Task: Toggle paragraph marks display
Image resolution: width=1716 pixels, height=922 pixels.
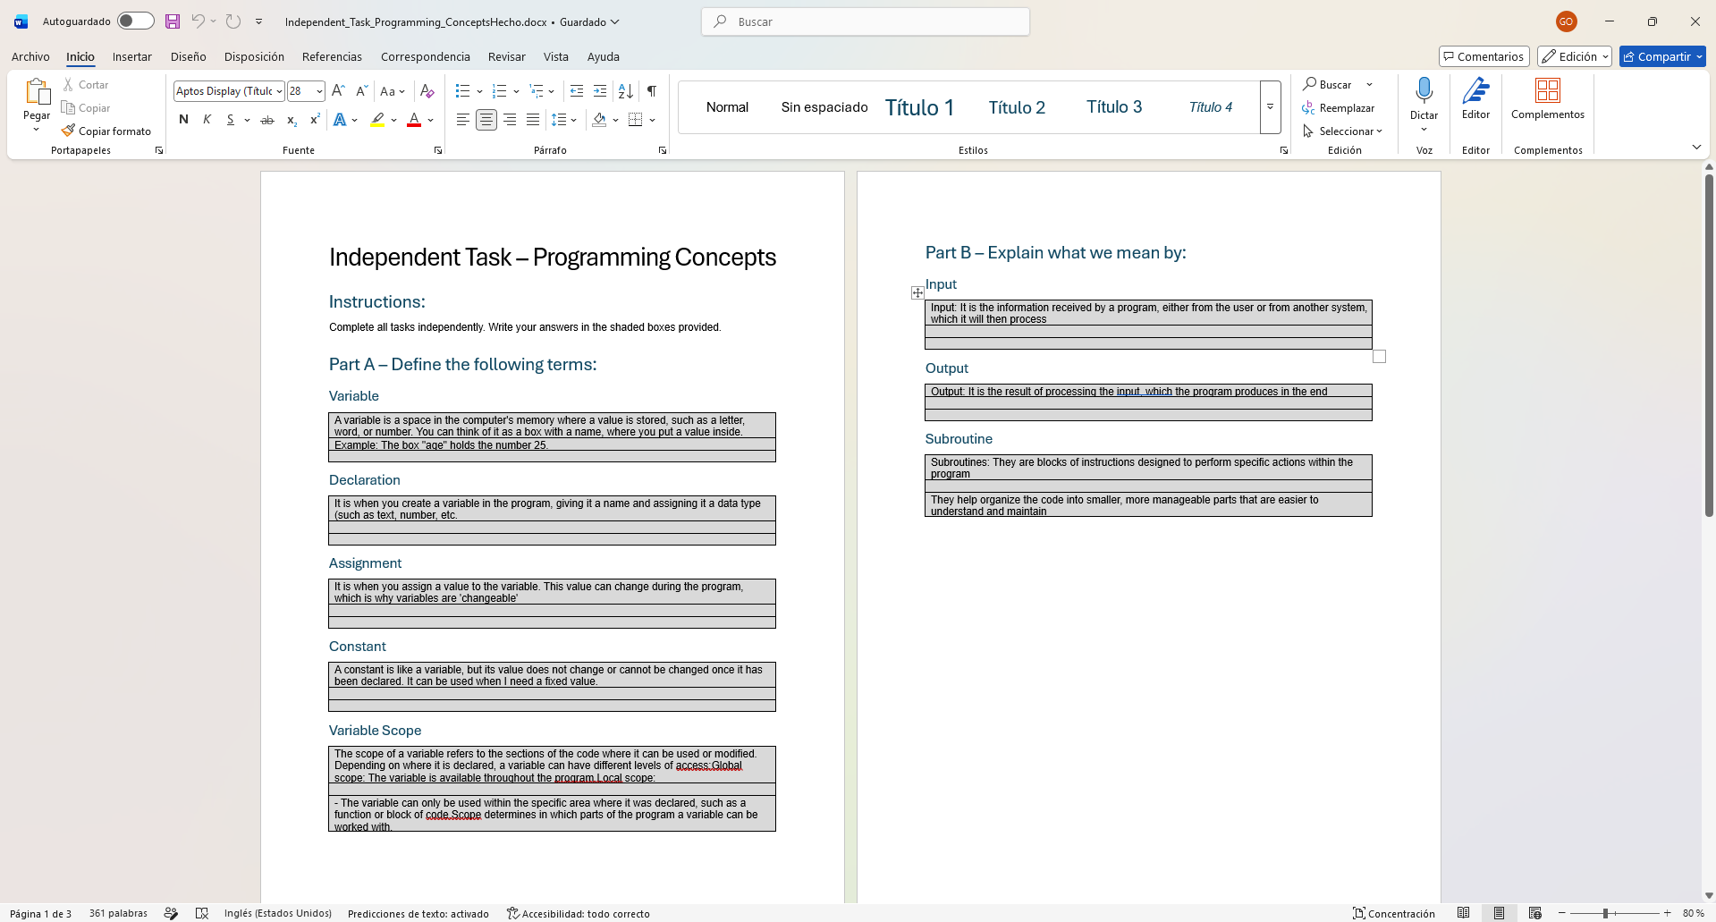Action: pyautogui.click(x=652, y=91)
